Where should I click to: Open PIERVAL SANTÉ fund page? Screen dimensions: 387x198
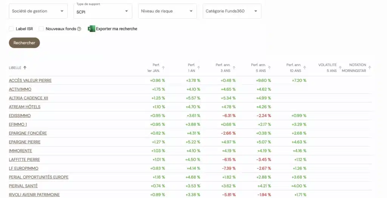coord(23,186)
